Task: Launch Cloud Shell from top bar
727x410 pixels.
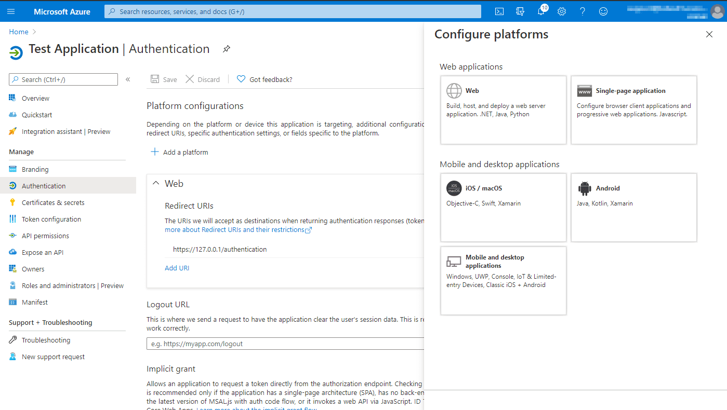Action: tap(499, 11)
